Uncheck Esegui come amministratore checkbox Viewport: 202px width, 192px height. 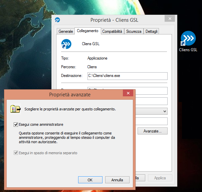click(16, 124)
